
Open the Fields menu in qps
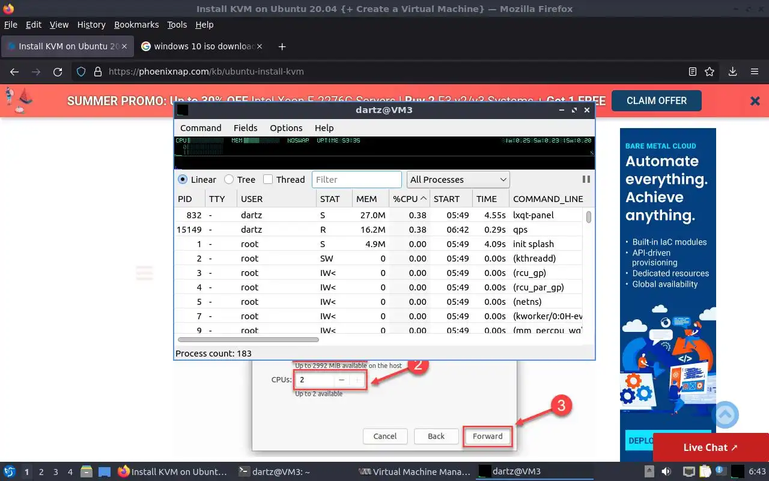245,127
